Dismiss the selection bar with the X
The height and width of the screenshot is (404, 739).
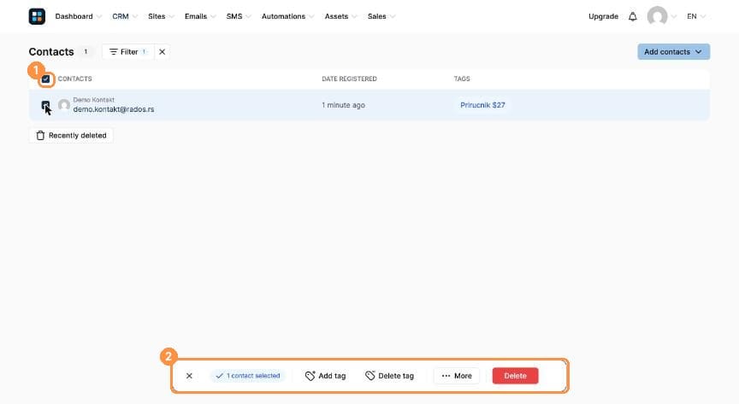pyautogui.click(x=189, y=376)
